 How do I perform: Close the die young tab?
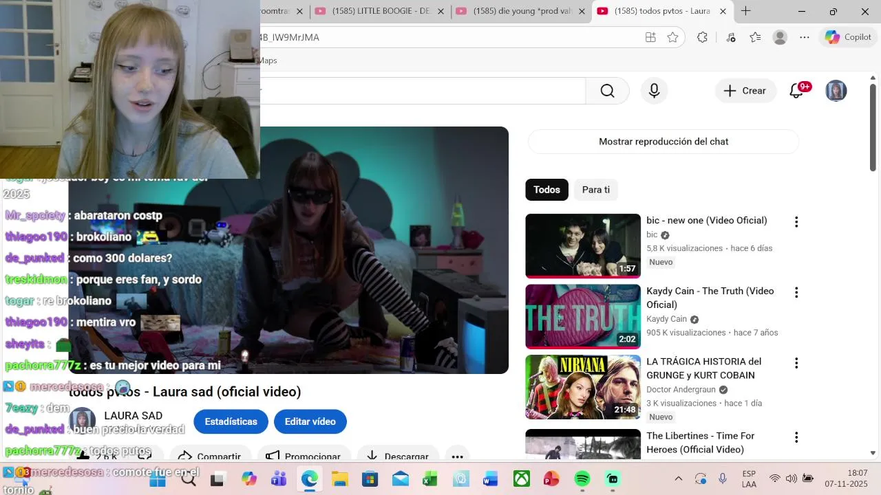click(x=582, y=11)
